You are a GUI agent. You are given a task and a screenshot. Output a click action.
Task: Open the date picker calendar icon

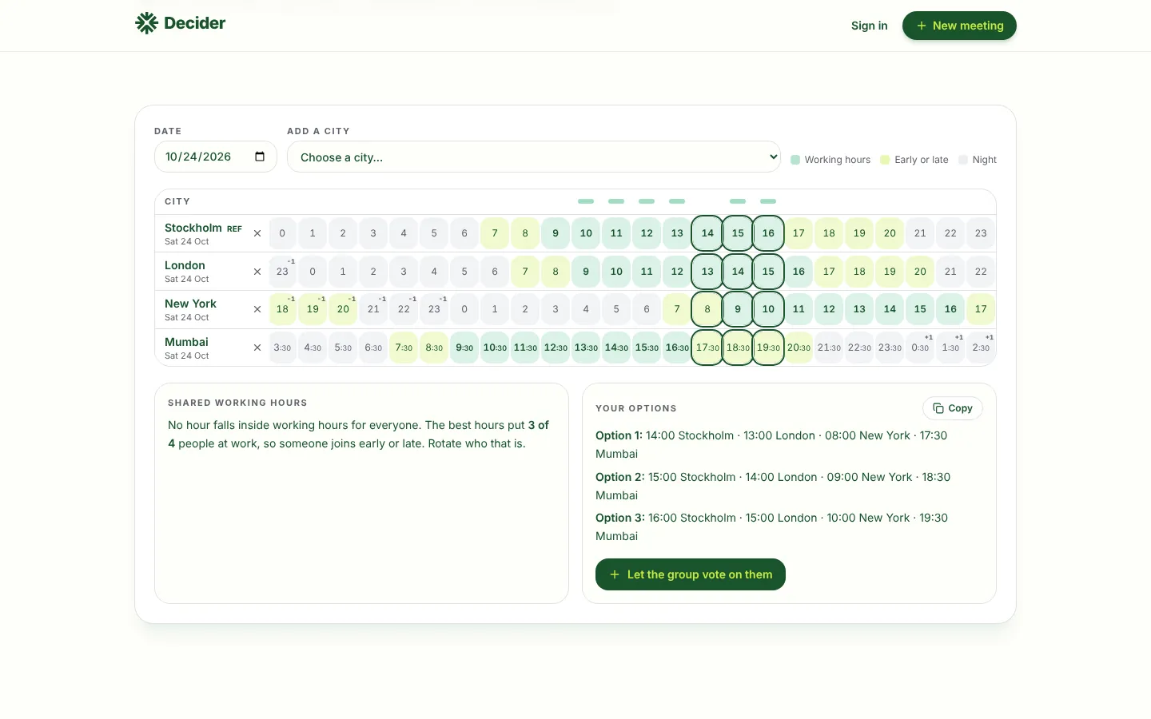point(260,157)
